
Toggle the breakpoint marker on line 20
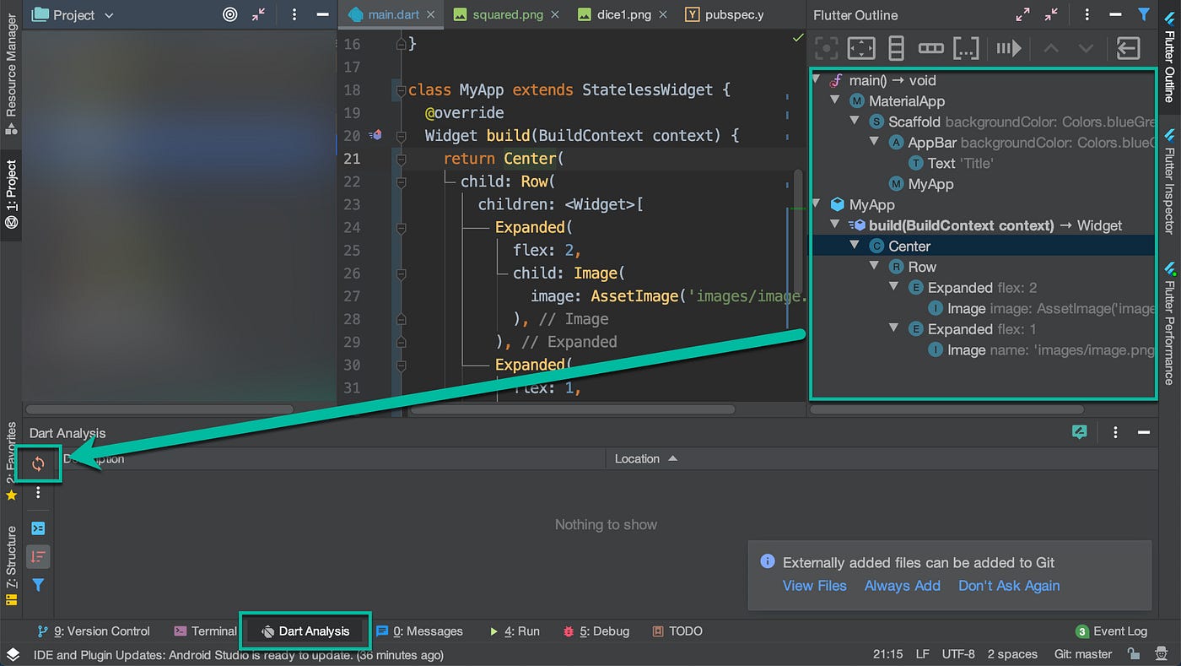(376, 135)
